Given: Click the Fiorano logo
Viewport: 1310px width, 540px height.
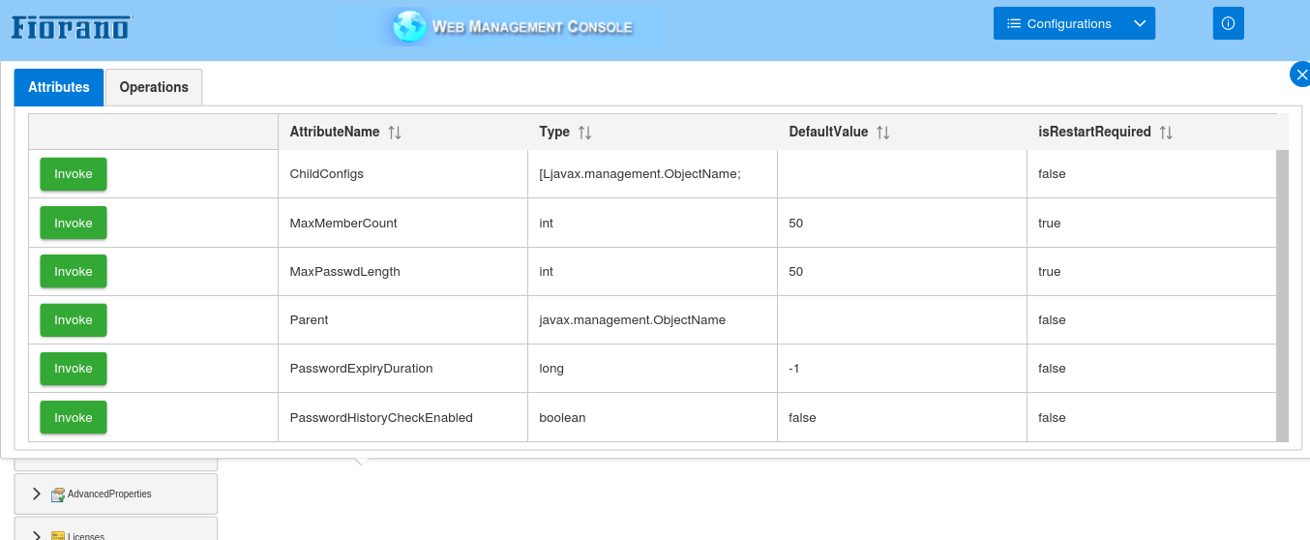Looking at the screenshot, I should coord(71,26).
